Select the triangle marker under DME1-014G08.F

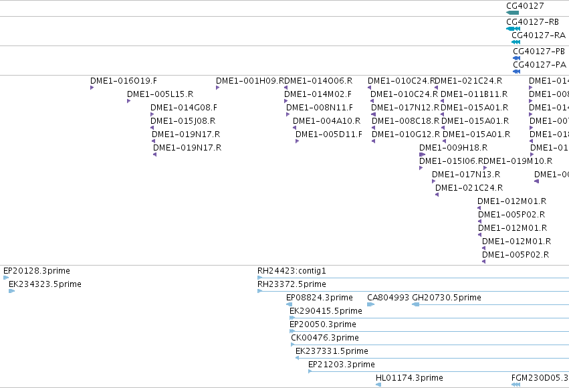point(152,114)
